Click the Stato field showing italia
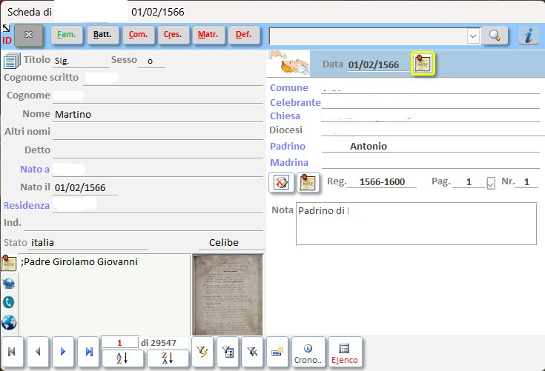This screenshot has height=371, width=545. 89,243
